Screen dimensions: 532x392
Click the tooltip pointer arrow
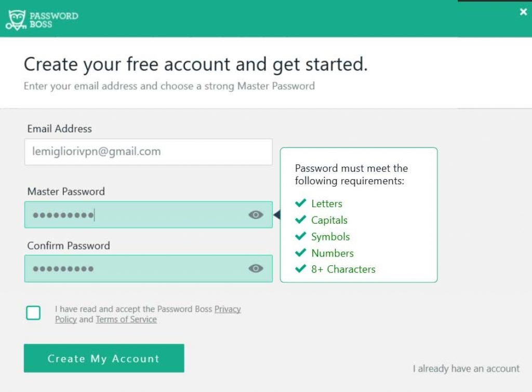(x=278, y=214)
